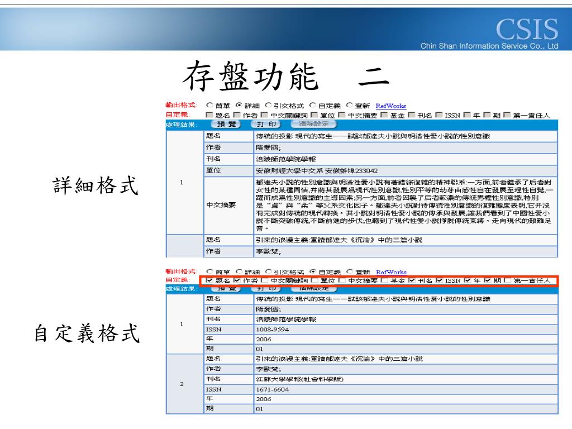Click the ISSN value 1008-9594

[x=272, y=330]
